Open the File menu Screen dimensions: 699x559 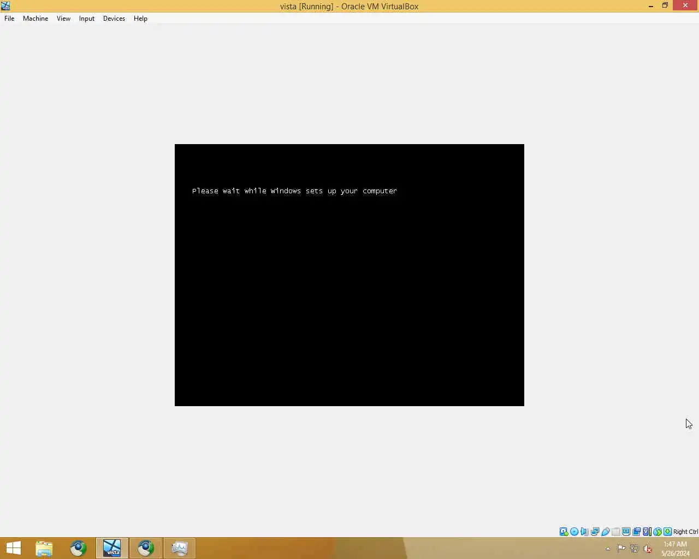click(9, 19)
